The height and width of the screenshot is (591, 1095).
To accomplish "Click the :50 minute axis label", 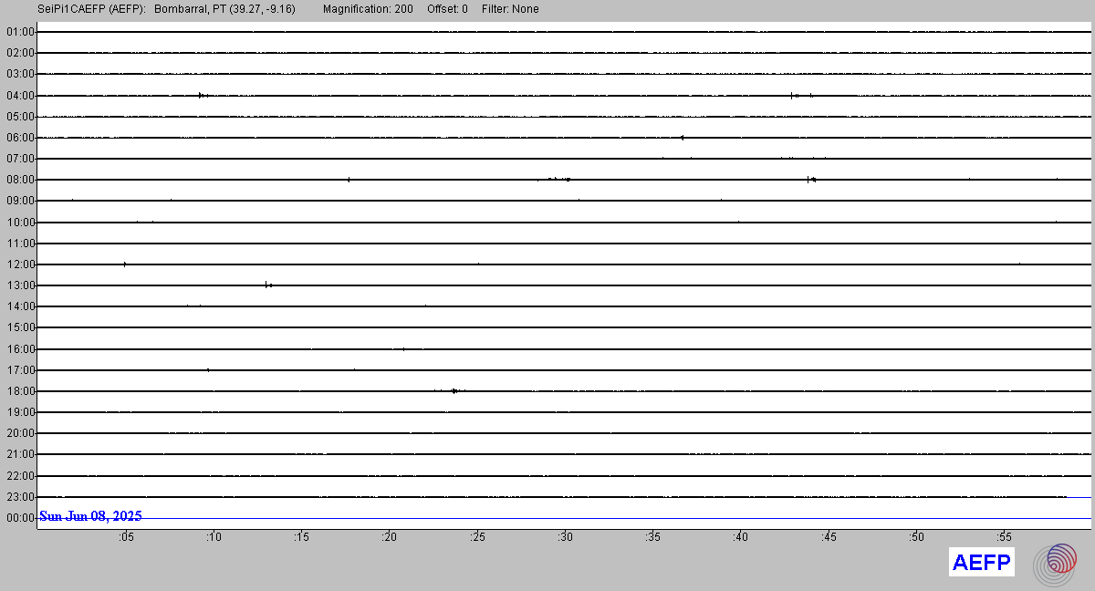I will click(916, 537).
